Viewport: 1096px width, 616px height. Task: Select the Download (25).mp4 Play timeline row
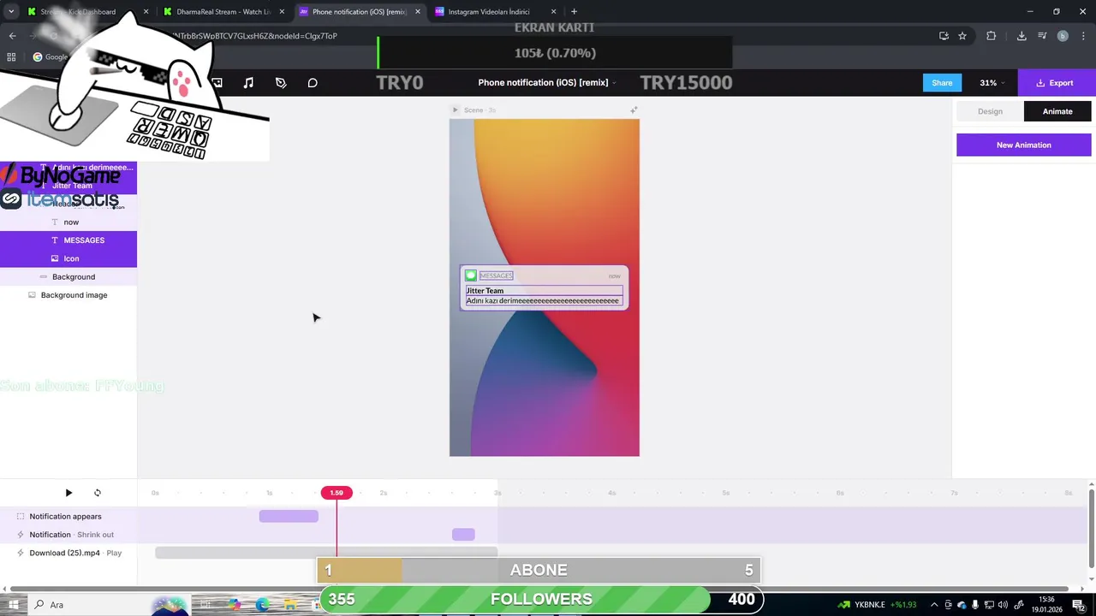coord(68,553)
